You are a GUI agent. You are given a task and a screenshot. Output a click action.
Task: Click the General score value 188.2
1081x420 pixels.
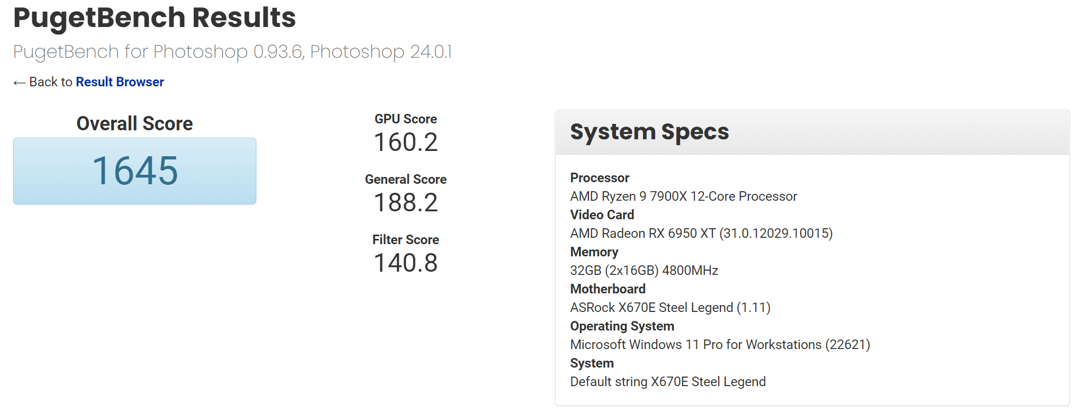406,203
